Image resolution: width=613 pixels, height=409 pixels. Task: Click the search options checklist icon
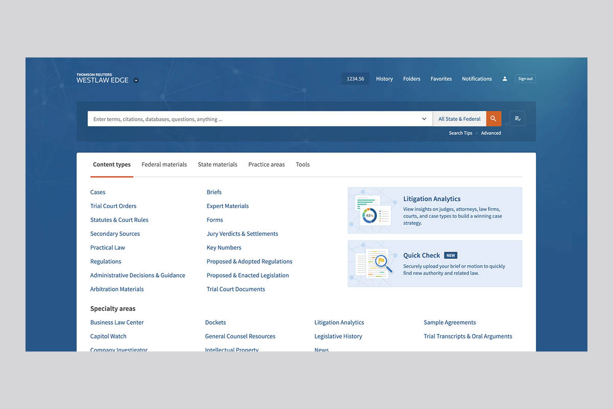click(x=517, y=119)
